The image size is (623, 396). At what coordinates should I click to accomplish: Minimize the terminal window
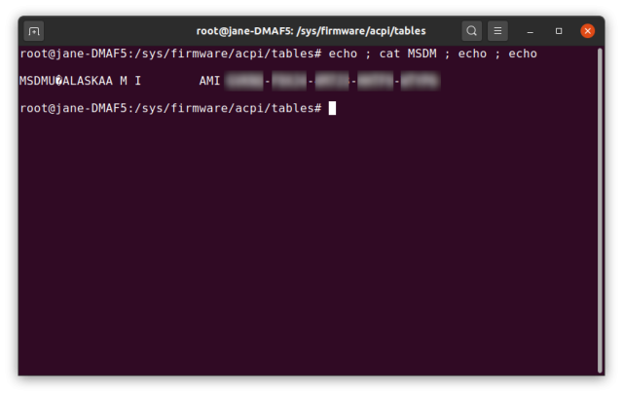pyautogui.click(x=530, y=31)
